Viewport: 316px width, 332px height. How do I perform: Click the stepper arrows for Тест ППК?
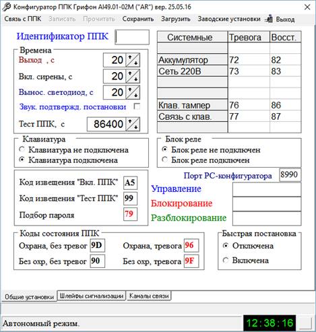pos(133,124)
